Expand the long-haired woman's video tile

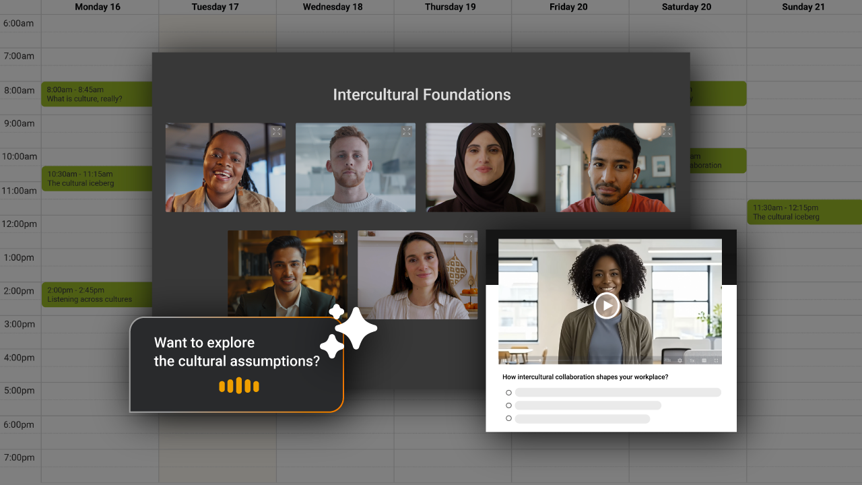coord(468,239)
